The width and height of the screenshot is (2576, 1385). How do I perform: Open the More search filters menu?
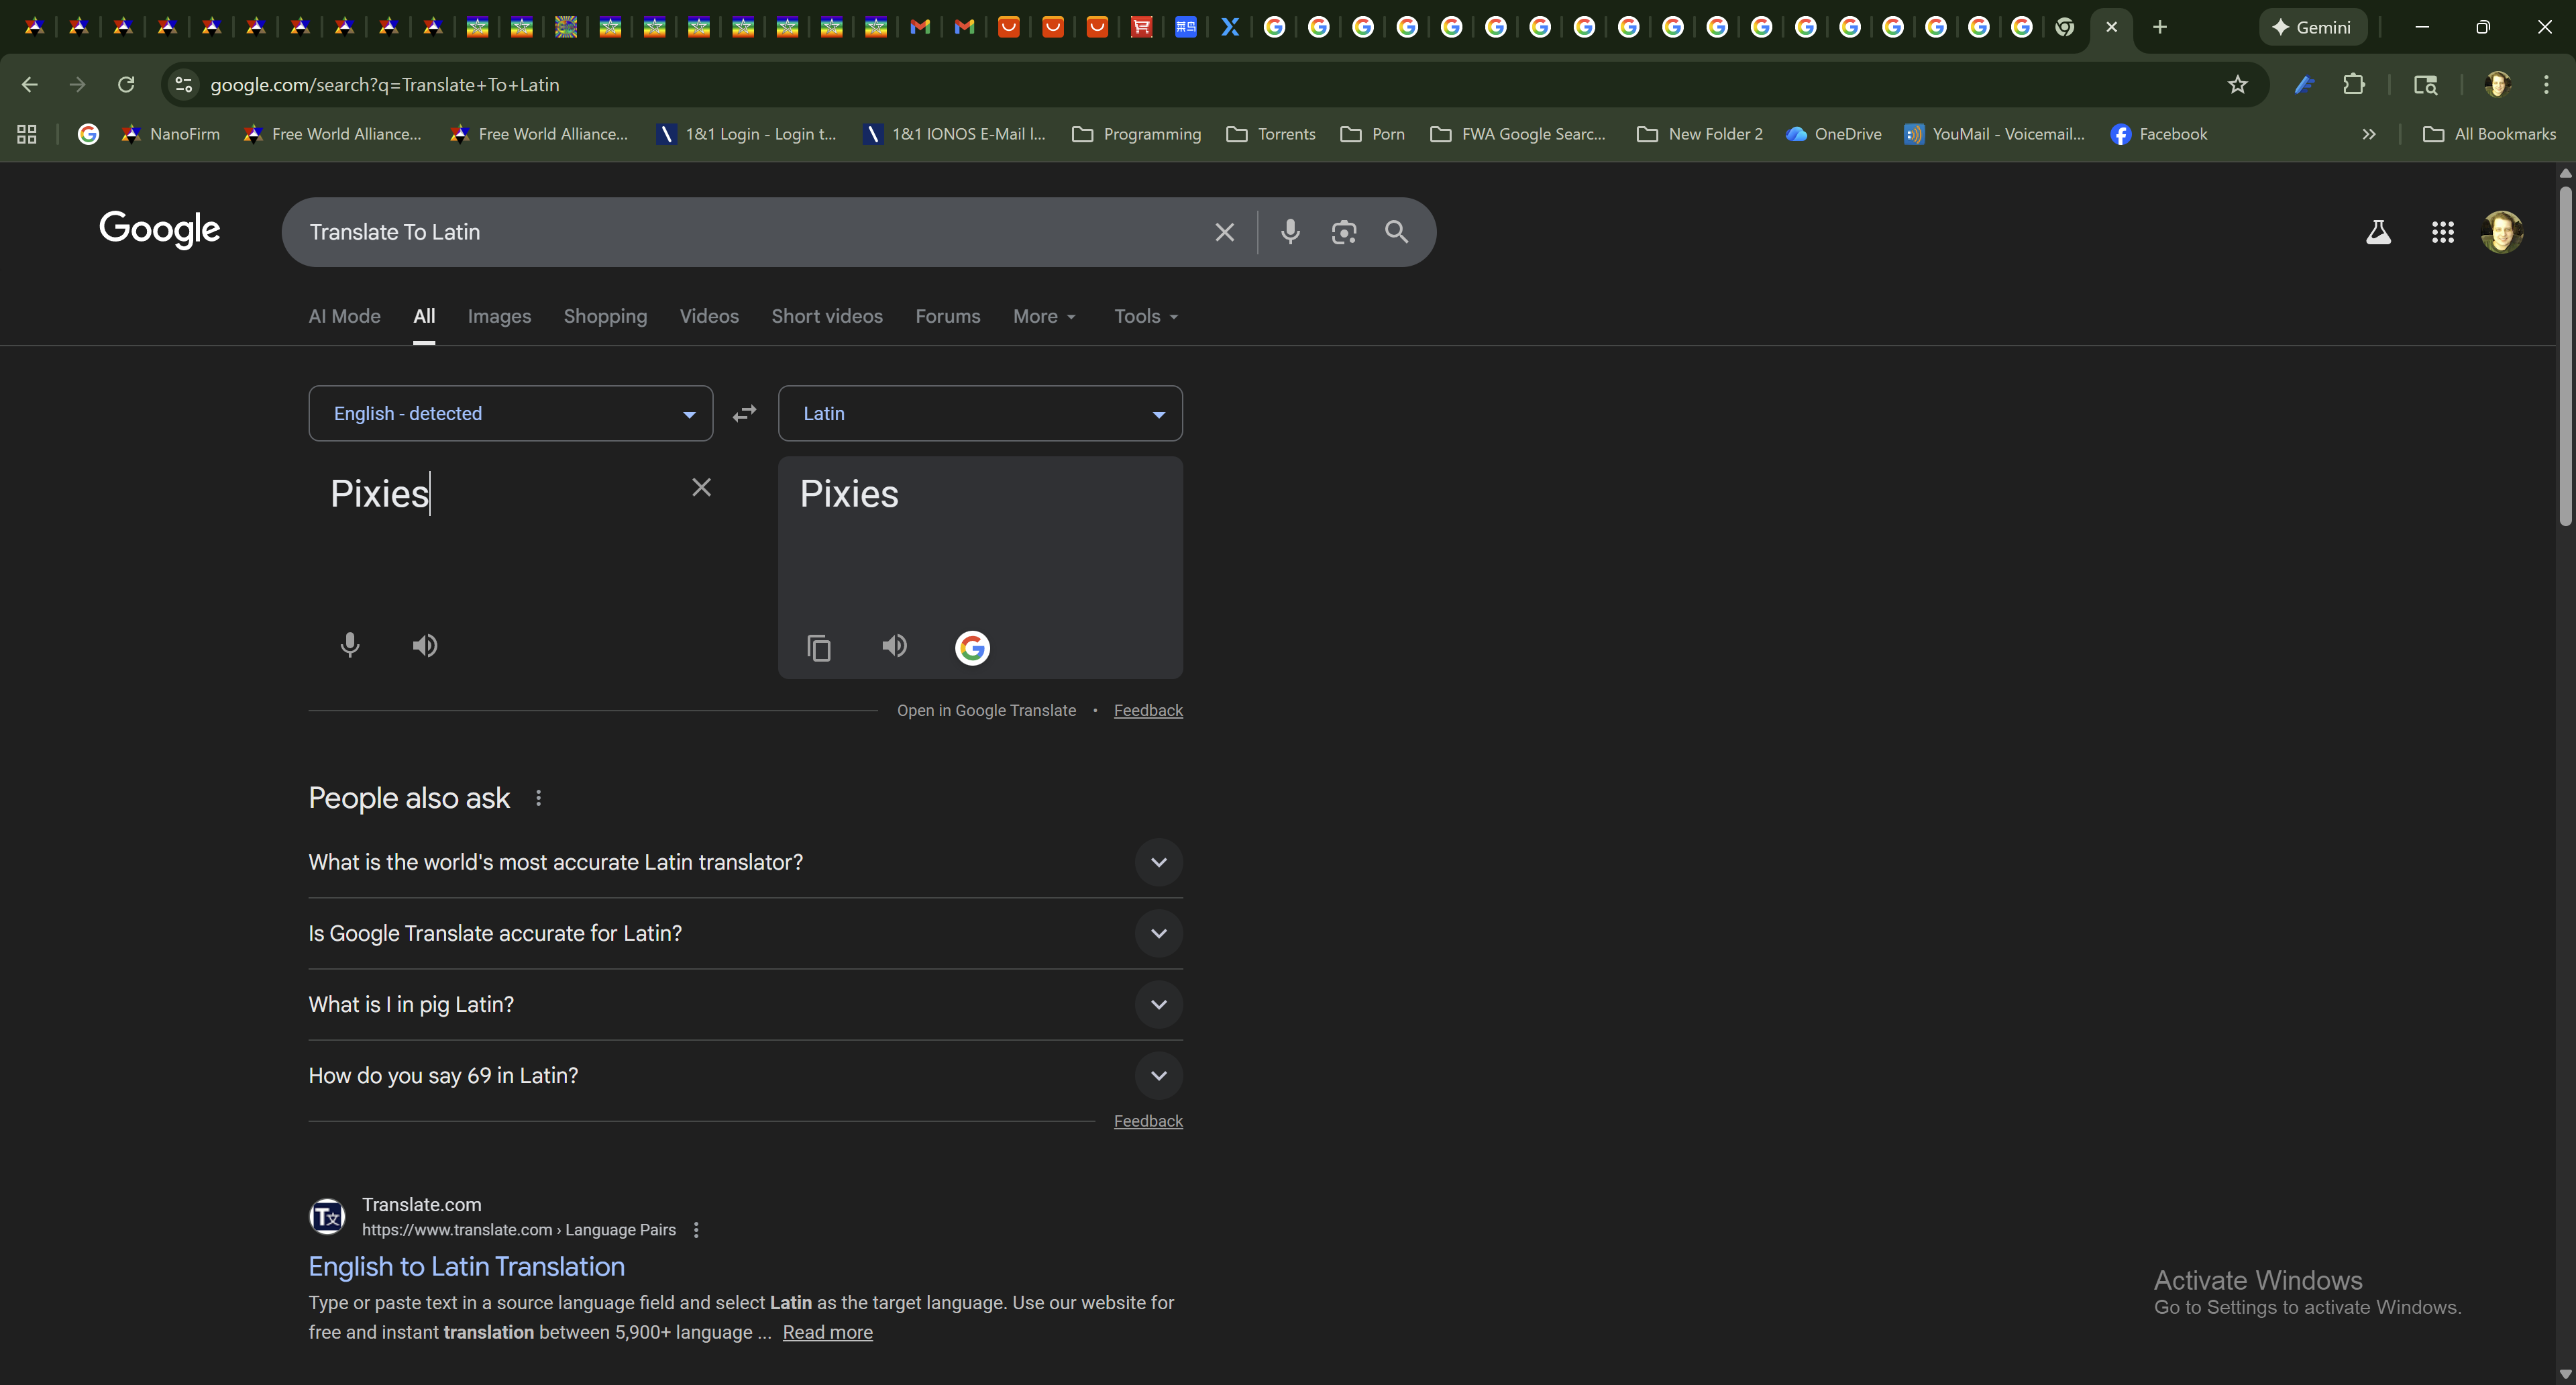[x=1044, y=316]
